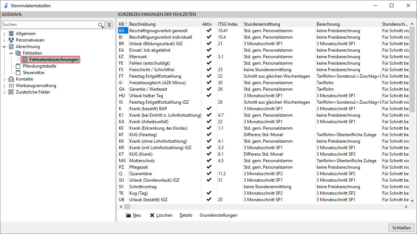Image resolution: width=417 pixels, height=234 pixels.
Task: Click the Allgemein tree icon
Action: tap(11, 33)
